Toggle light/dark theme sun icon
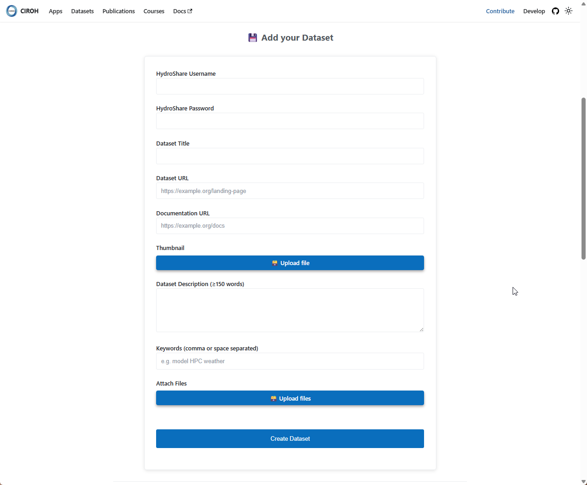 pyautogui.click(x=568, y=11)
